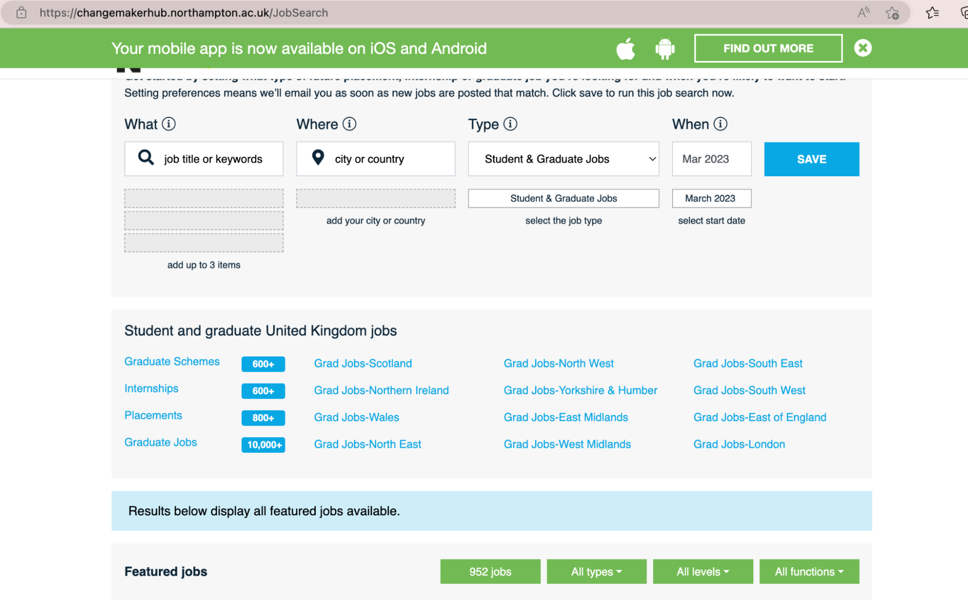
Task: Click the 952 jobs button
Action: (490, 571)
